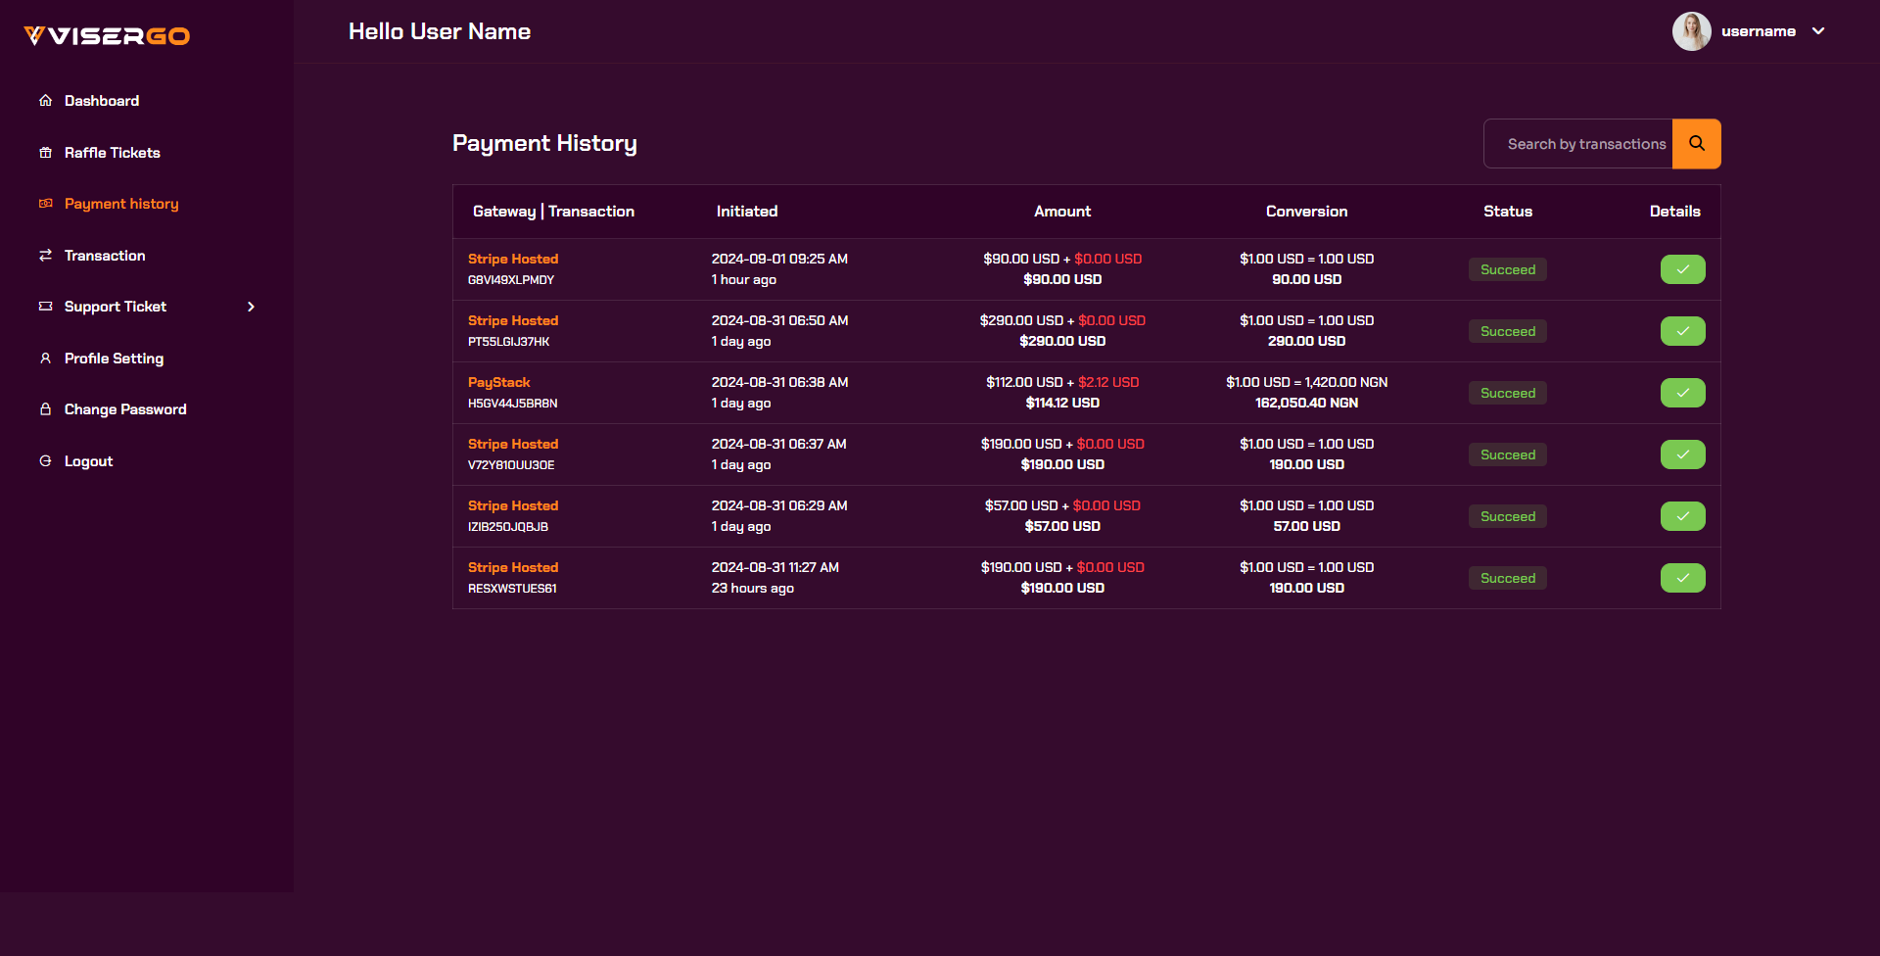
Task: Click the Dashboard home icon
Action: pos(45,101)
